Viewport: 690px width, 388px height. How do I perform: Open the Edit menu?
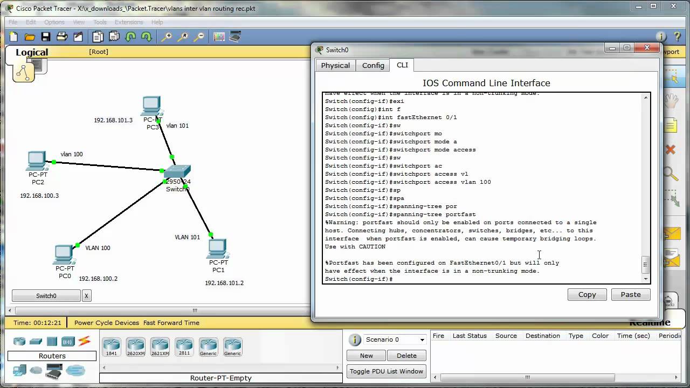pyautogui.click(x=31, y=22)
